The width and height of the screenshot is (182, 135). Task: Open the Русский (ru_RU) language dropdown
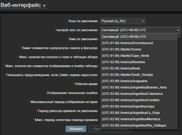point(123,21)
